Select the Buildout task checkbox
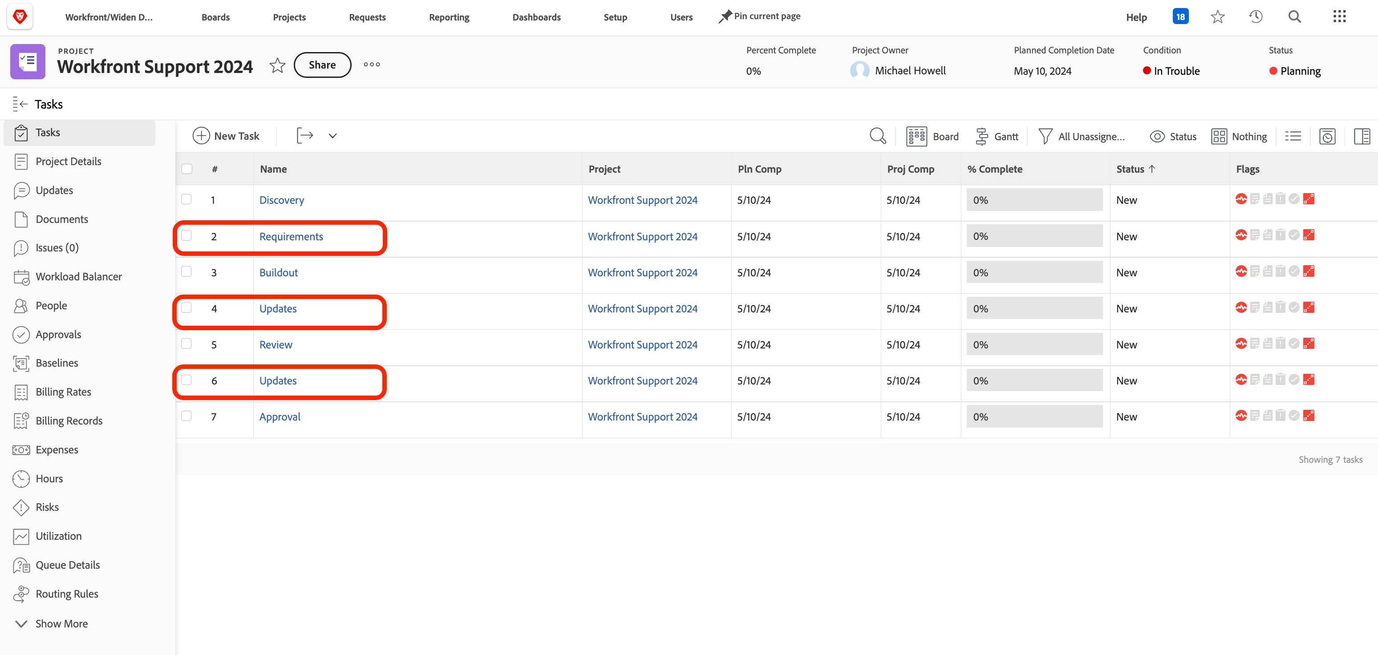 (186, 271)
